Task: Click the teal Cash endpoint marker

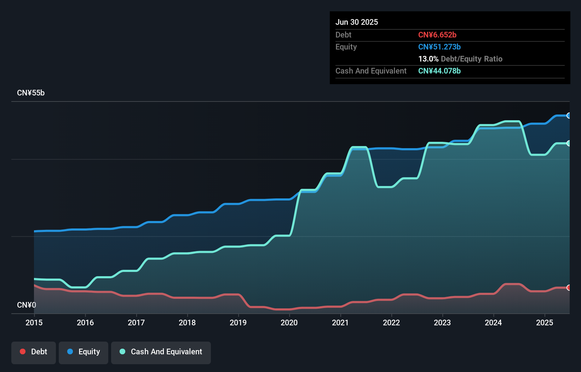Action: click(569, 143)
